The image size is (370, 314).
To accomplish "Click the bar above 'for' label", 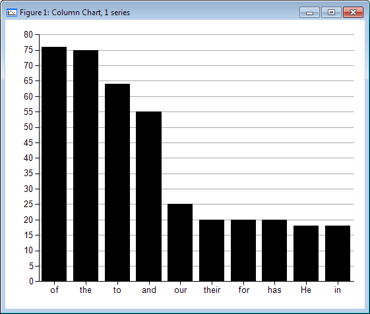I will (243, 251).
